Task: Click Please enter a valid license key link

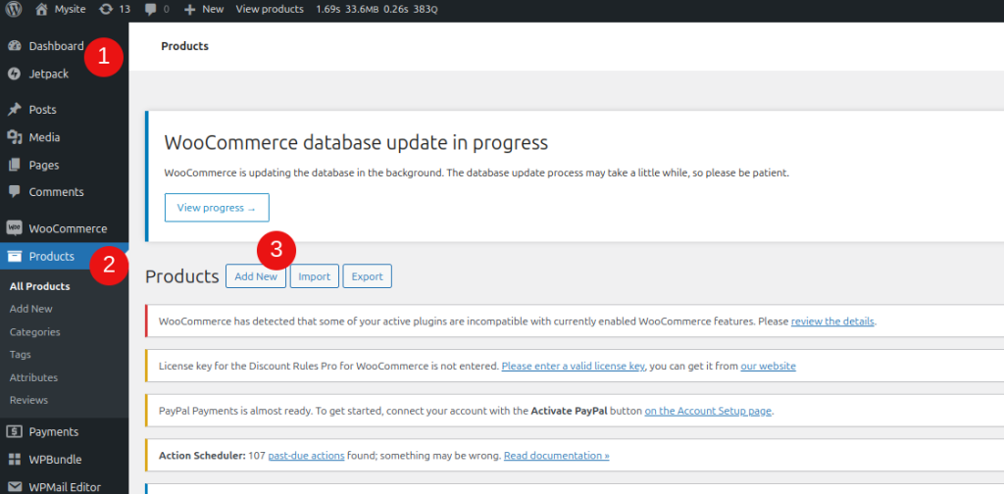Action: [x=573, y=366]
